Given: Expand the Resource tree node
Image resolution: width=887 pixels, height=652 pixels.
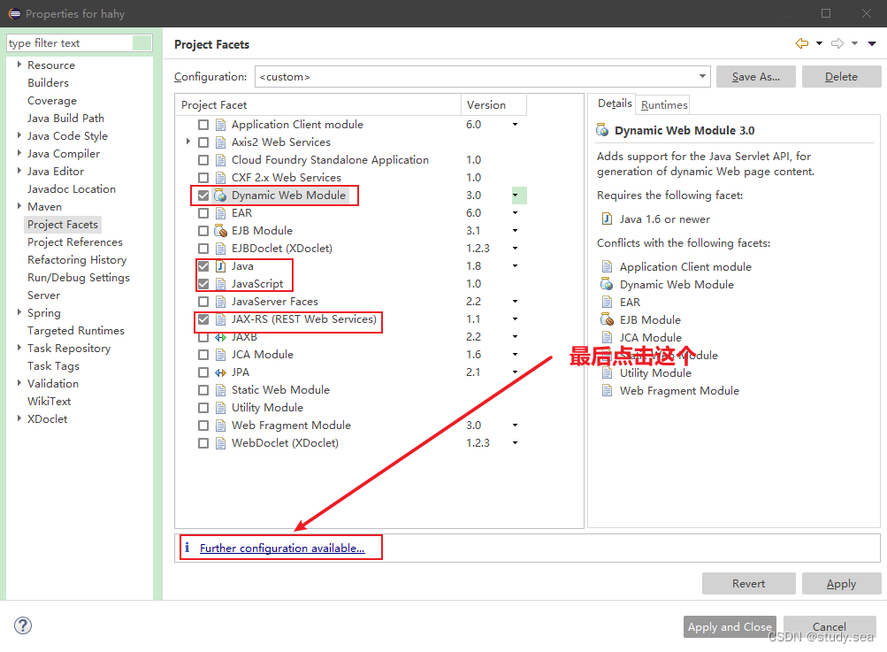Looking at the screenshot, I should pos(19,65).
